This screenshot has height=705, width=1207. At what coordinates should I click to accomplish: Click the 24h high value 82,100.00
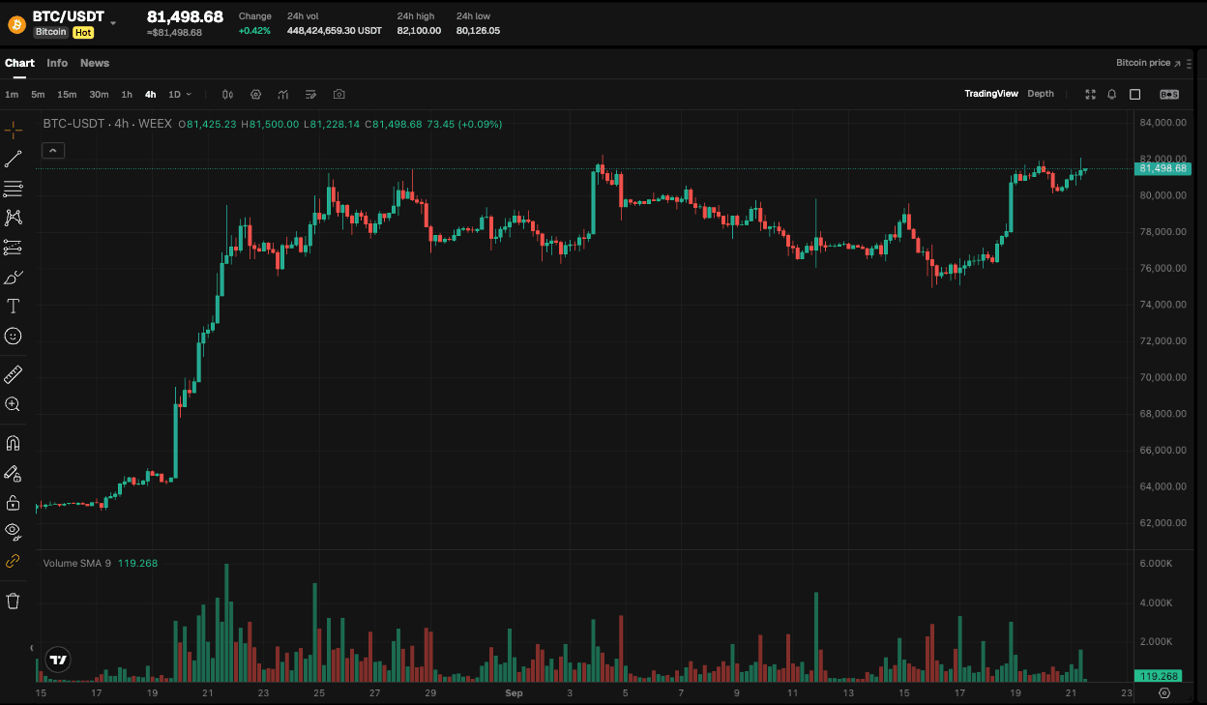tap(419, 31)
